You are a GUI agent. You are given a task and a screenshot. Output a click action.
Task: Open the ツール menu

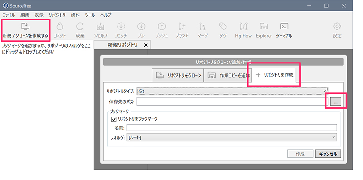pyautogui.click(x=90, y=15)
